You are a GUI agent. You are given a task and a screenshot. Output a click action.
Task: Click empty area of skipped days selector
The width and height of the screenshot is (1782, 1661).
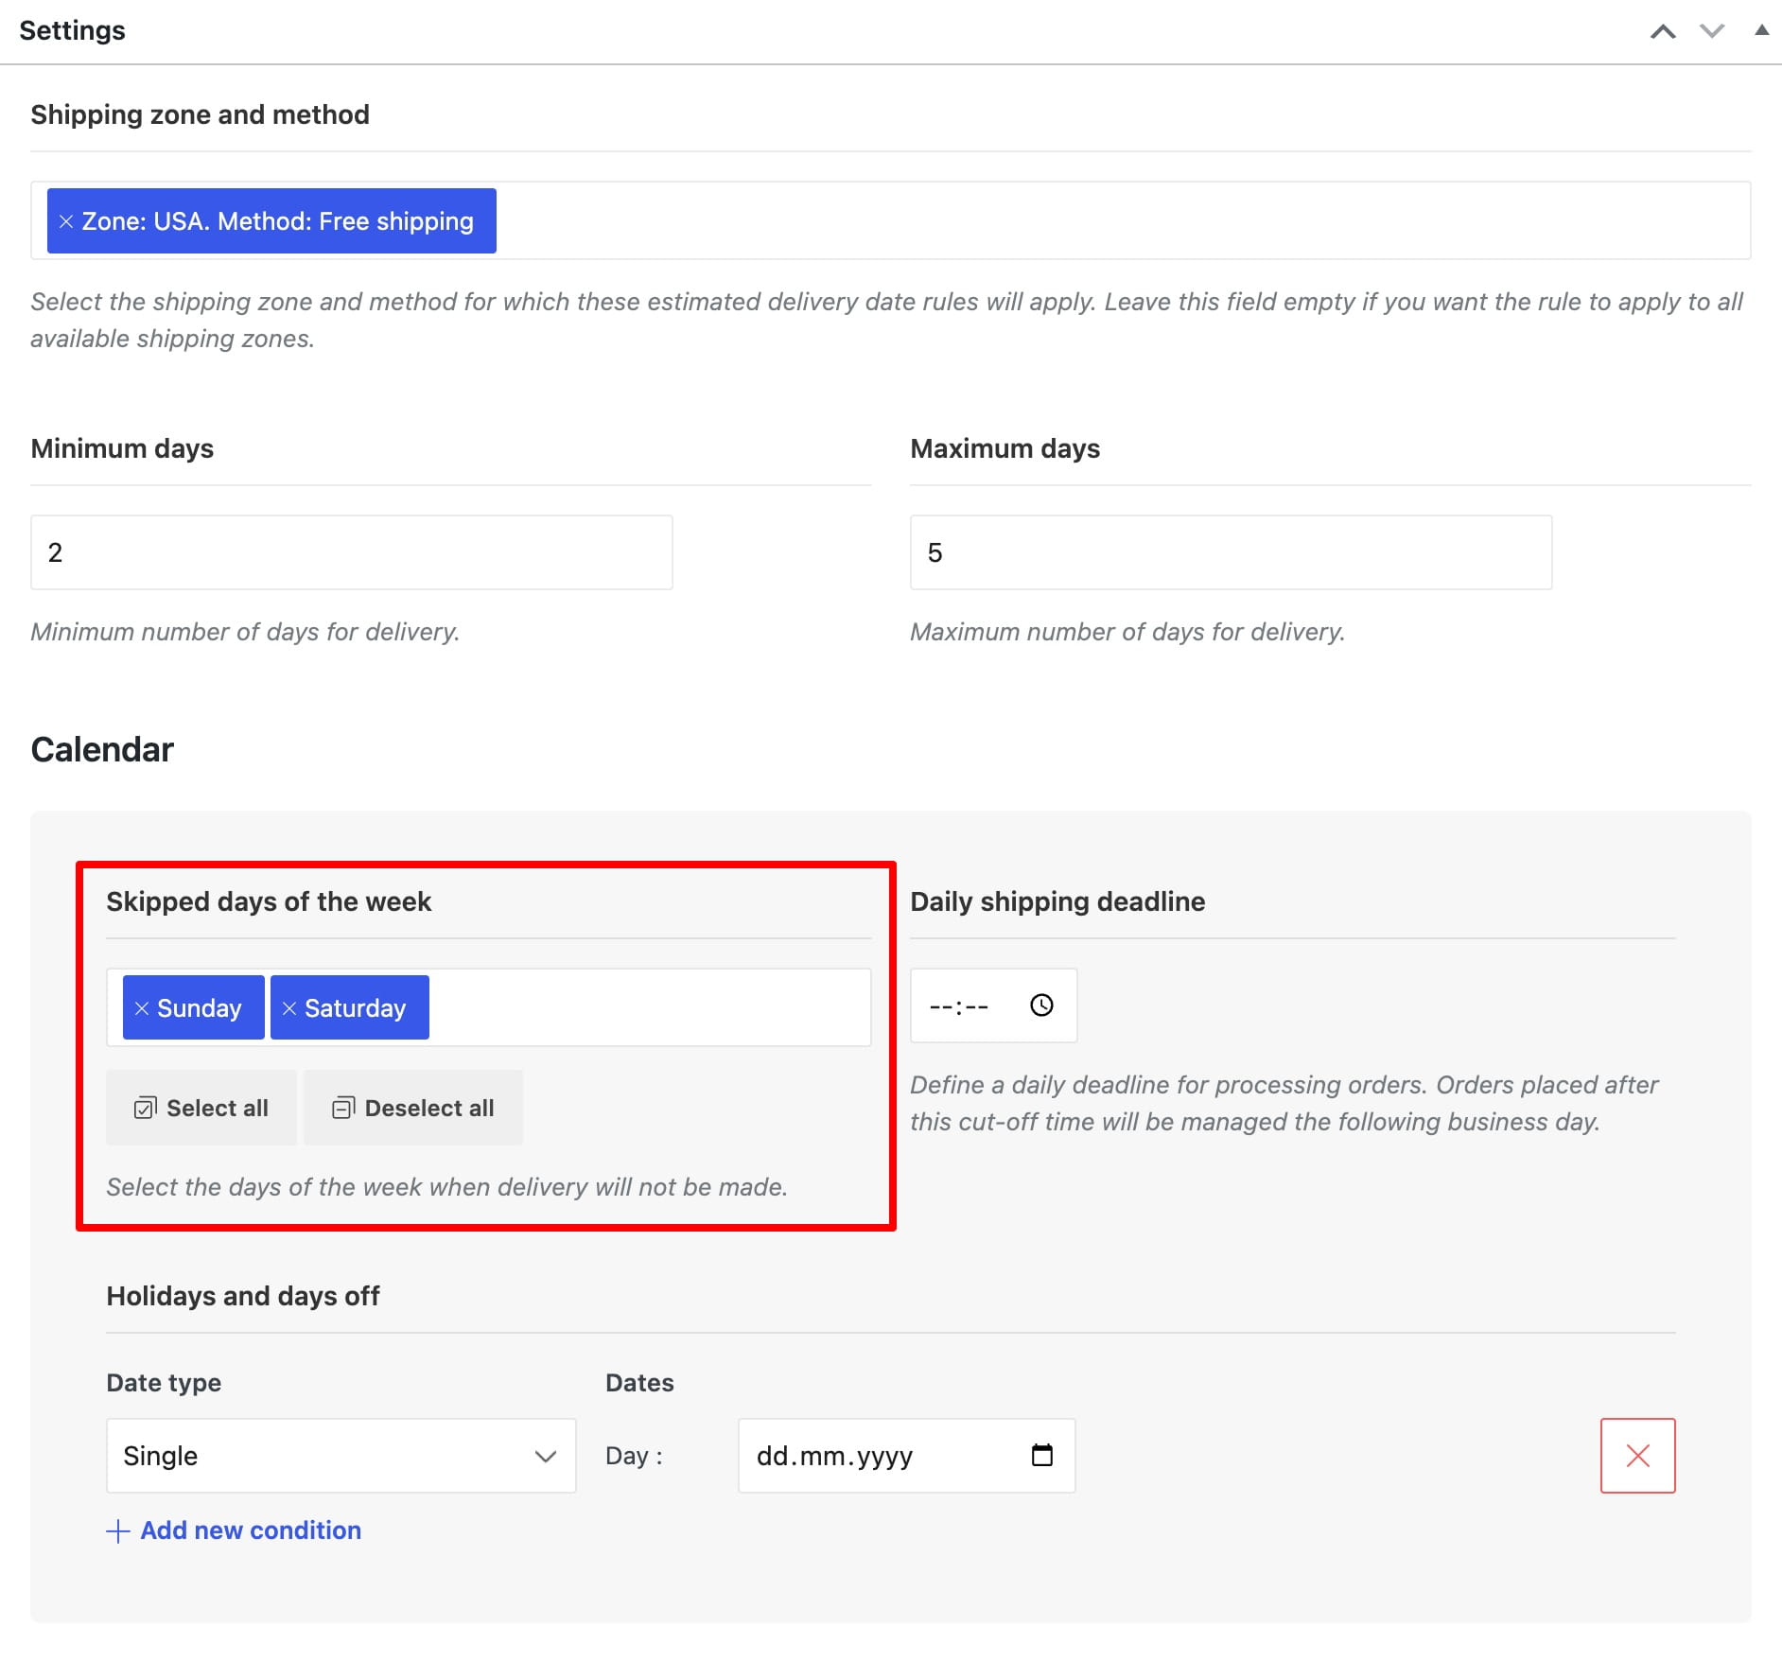click(649, 1008)
